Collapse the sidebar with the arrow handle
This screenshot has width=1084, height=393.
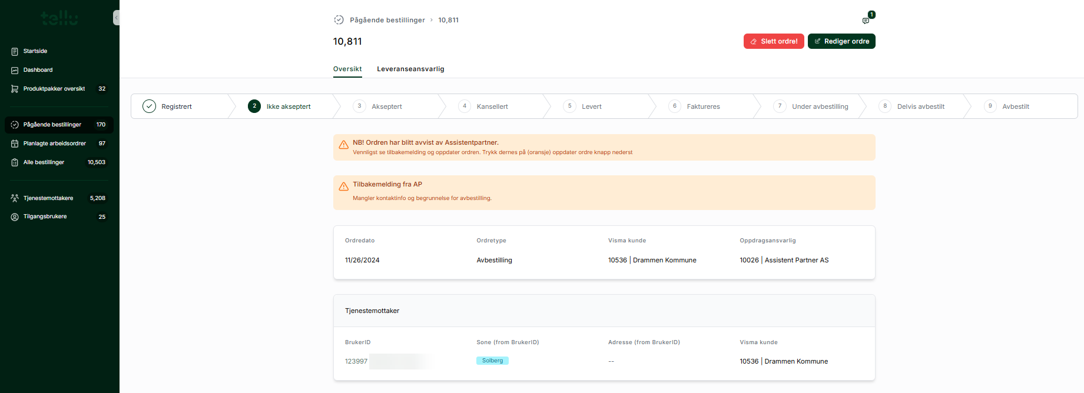pos(116,18)
